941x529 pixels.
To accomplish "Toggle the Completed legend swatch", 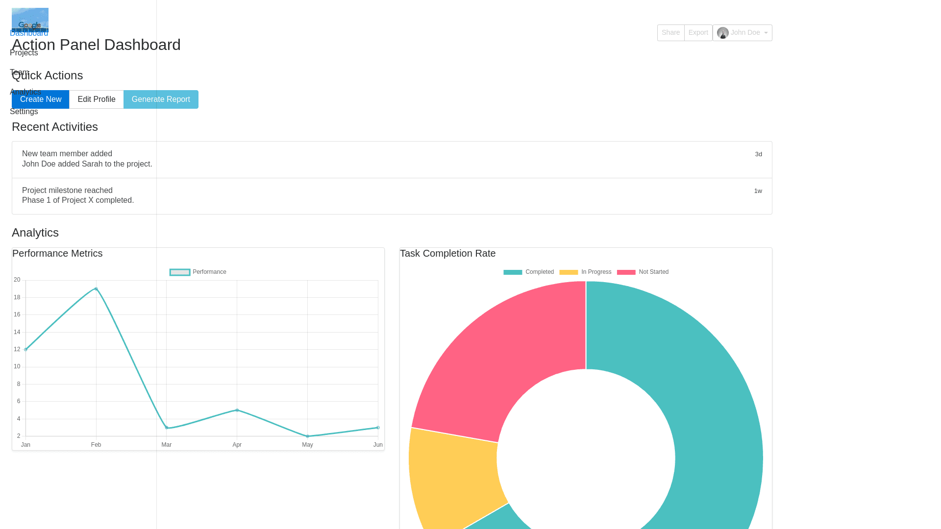I will [x=513, y=272].
